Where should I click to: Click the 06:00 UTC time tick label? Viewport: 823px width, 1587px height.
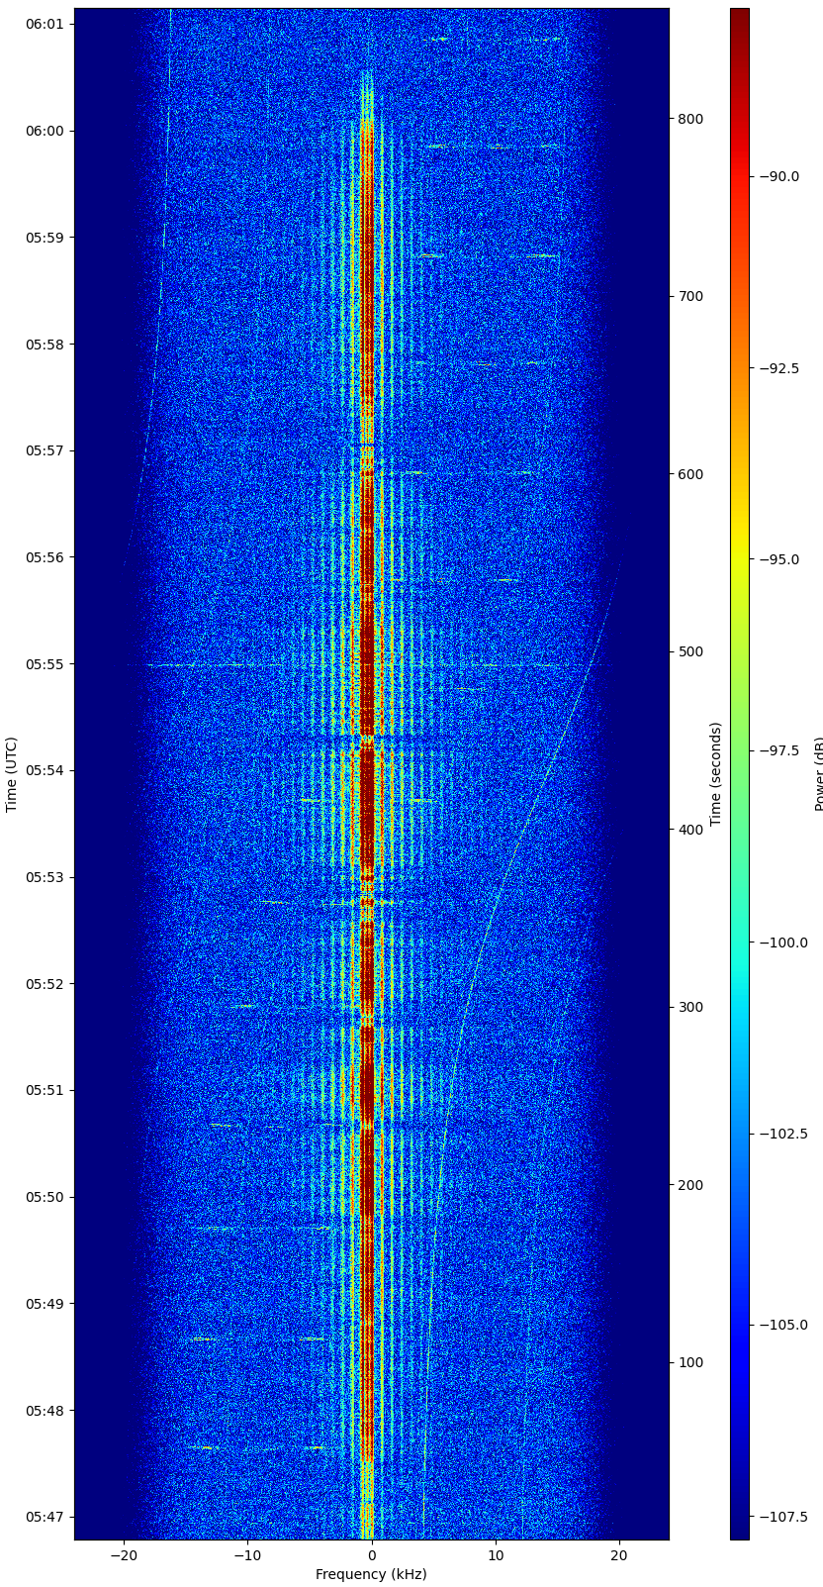click(45, 131)
